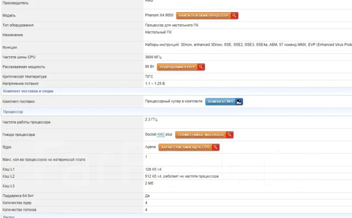
Task: Click the 'Кэш L1' label
Action: click(x=9, y=169)
